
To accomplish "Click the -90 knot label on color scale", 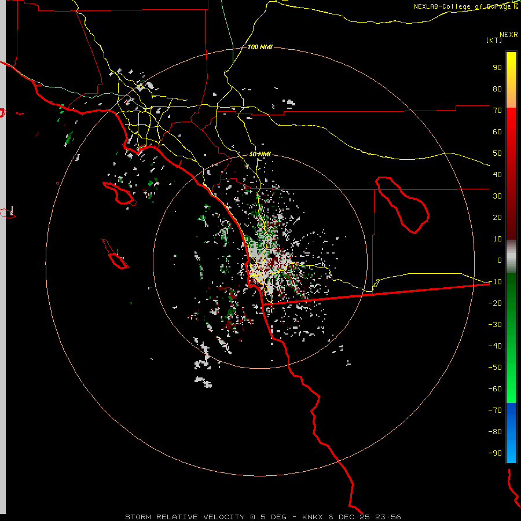I will point(495,453).
